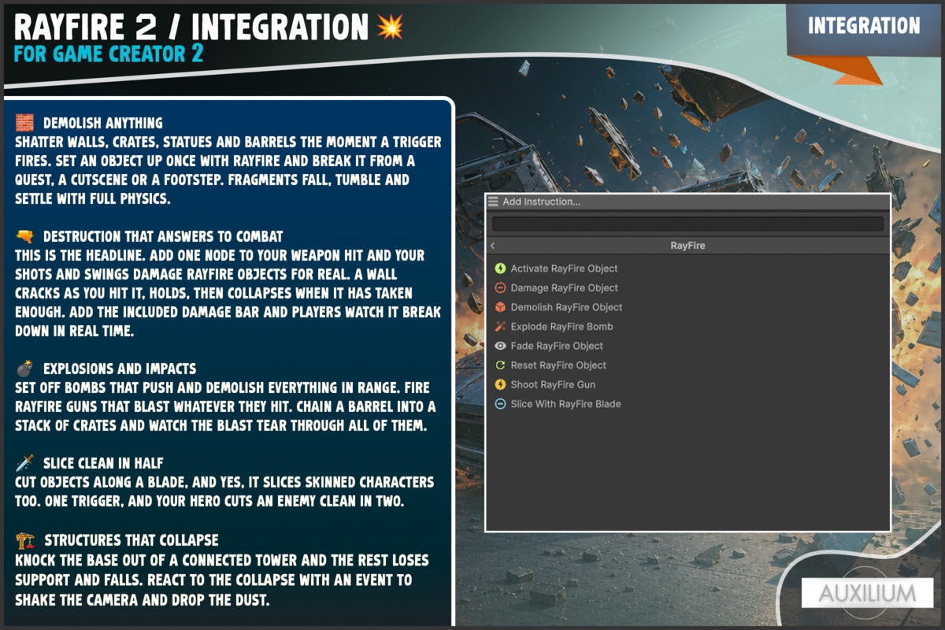Screen dimensions: 945x630
Task: Click the Fade RayFire Object eye icon
Action: pyautogui.click(x=500, y=346)
